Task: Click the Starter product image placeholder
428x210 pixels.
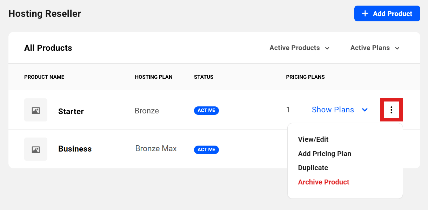Action: [36, 110]
